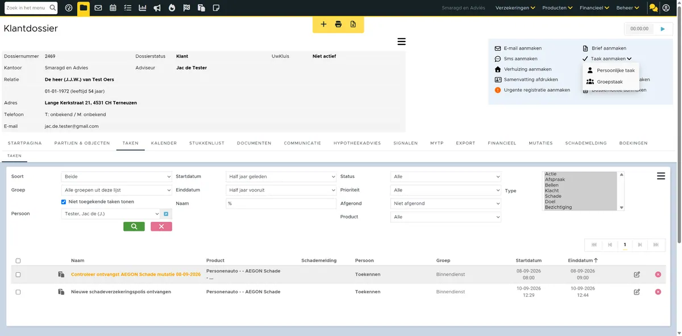
Task: Delete the Controleer ontvangst AEGON task
Action: coord(658,275)
